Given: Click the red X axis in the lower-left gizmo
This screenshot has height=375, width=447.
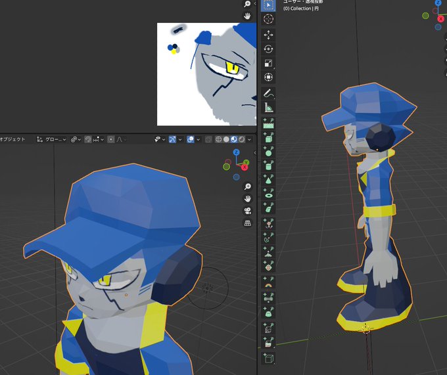Looking at the screenshot, I should pyautogui.click(x=245, y=167).
